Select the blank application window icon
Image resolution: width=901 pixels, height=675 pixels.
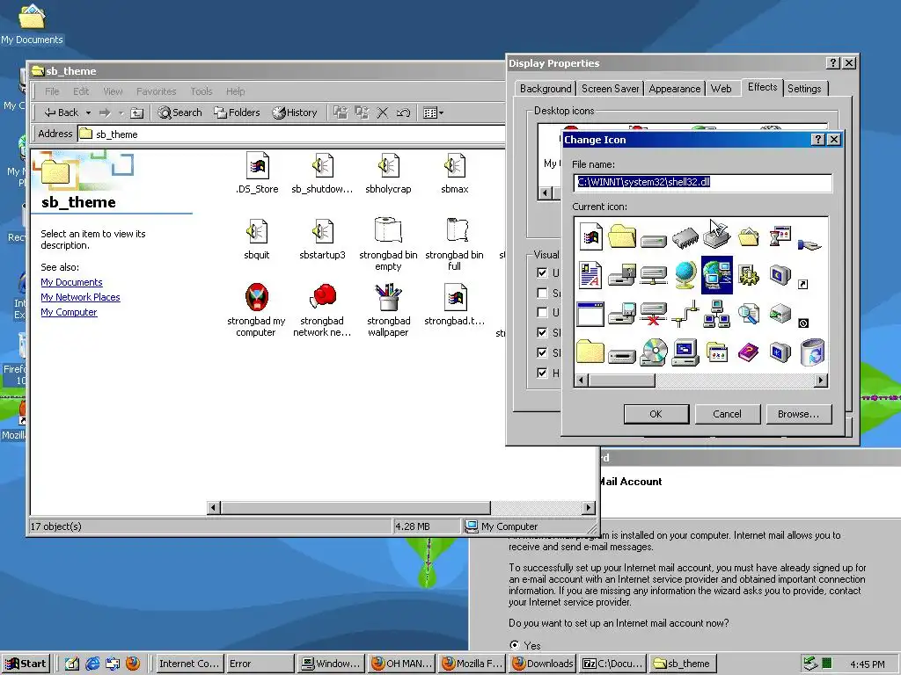point(590,314)
